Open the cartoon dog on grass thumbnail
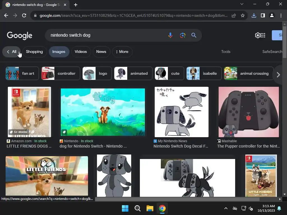 (103, 112)
